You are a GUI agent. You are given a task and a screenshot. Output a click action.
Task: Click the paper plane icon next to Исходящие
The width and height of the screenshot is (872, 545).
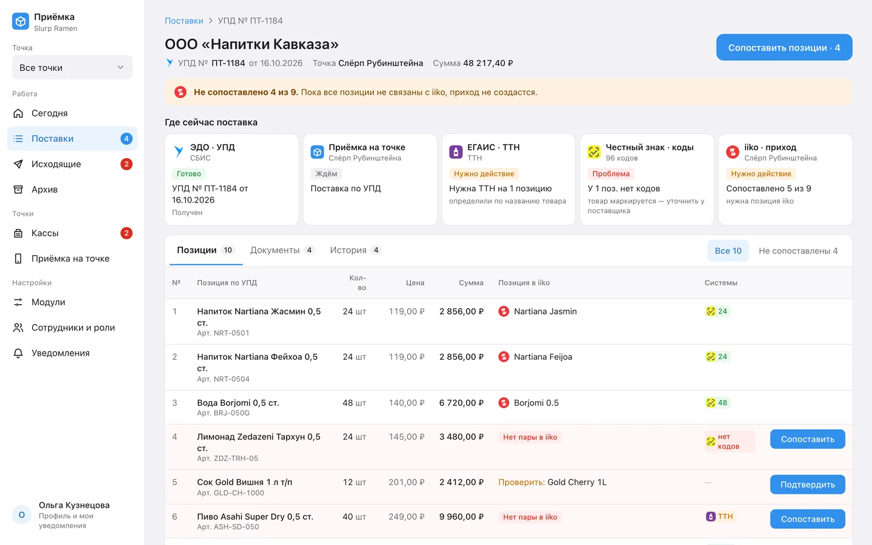pos(18,164)
